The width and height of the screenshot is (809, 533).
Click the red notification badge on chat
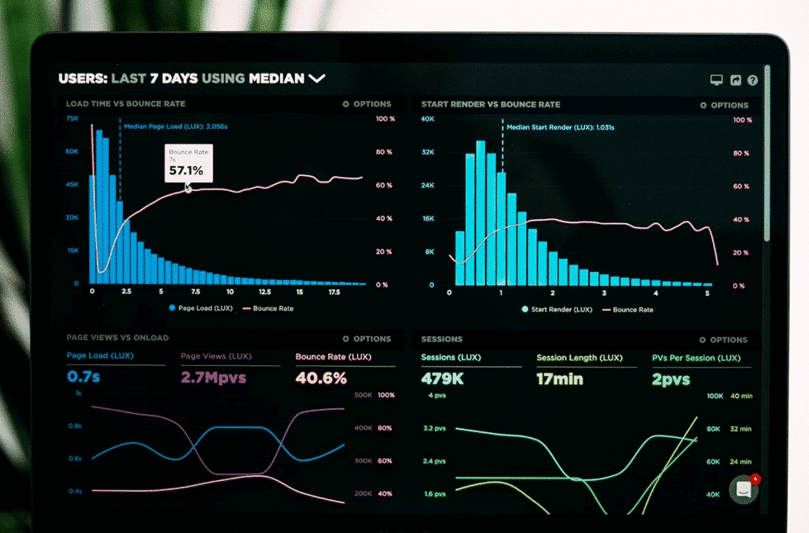click(755, 478)
